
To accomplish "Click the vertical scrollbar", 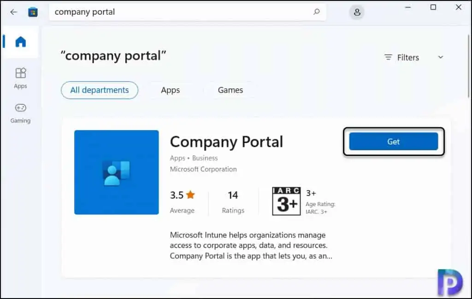I will [x=469, y=66].
